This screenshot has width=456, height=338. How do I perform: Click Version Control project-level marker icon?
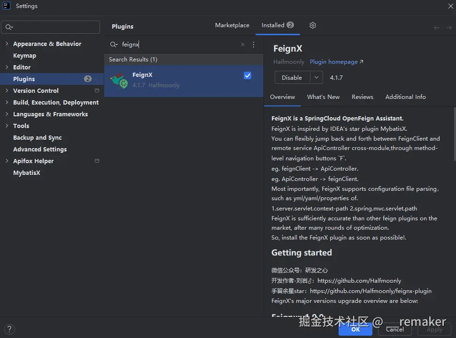[97, 90]
